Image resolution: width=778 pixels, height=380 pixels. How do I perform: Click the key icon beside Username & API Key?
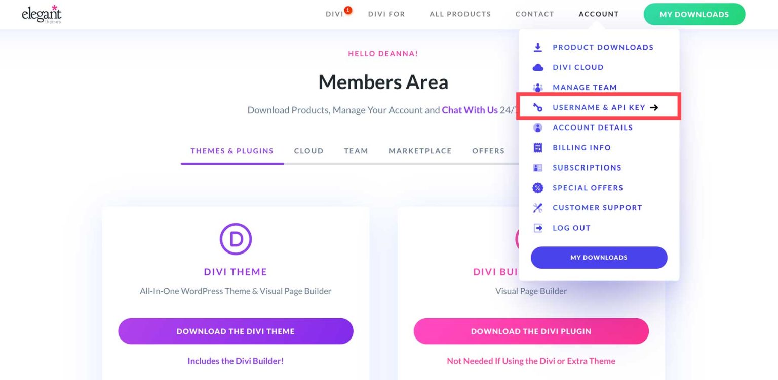tap(537, 107)
